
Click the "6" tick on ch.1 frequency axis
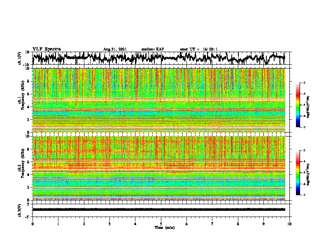click(x=29, y=94)
